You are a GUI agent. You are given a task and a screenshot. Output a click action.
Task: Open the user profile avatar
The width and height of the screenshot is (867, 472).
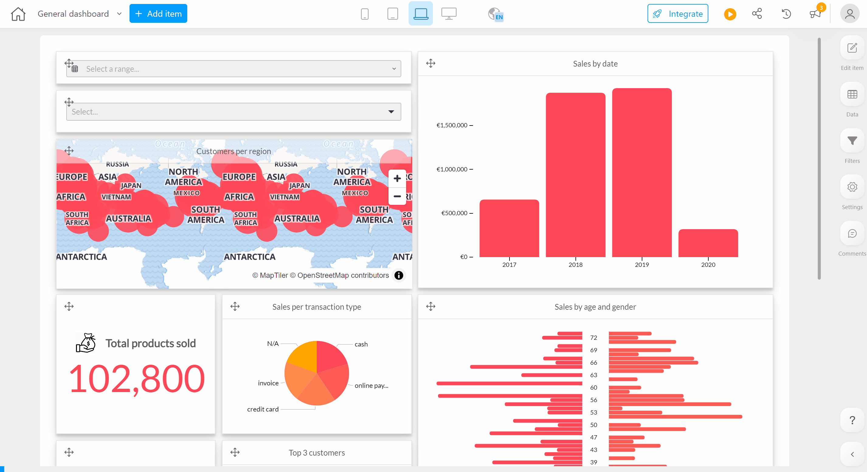(849, 14)
